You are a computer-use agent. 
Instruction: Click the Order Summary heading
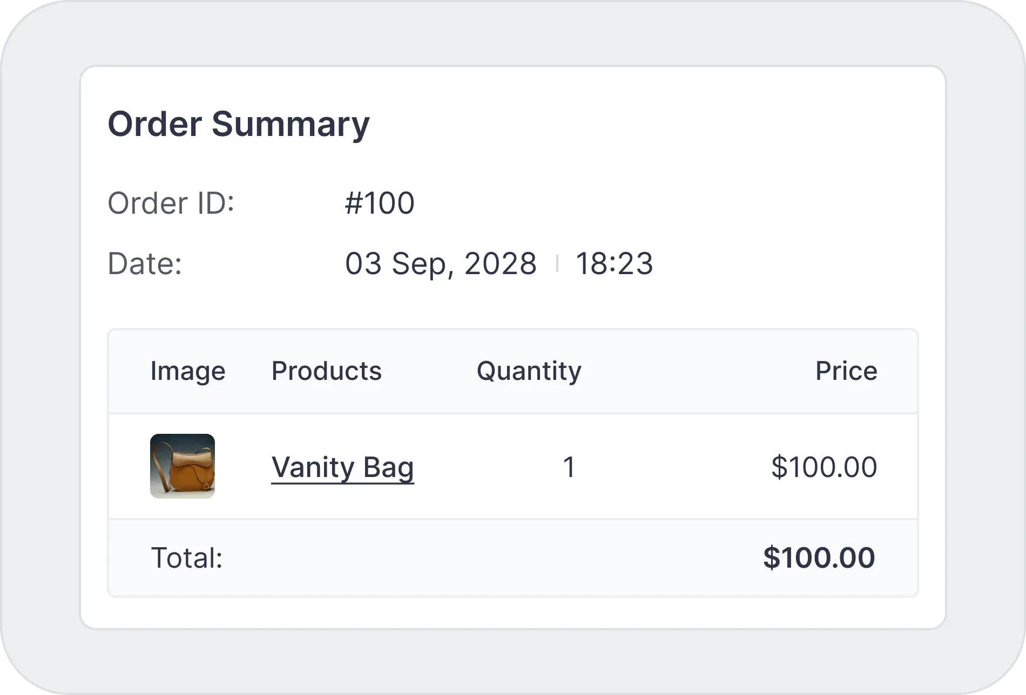(239, 124)
